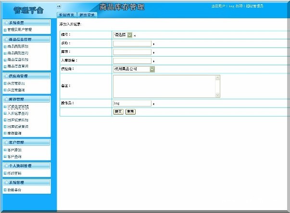Click the icon beside 库存查询

[x=5, y=133]
